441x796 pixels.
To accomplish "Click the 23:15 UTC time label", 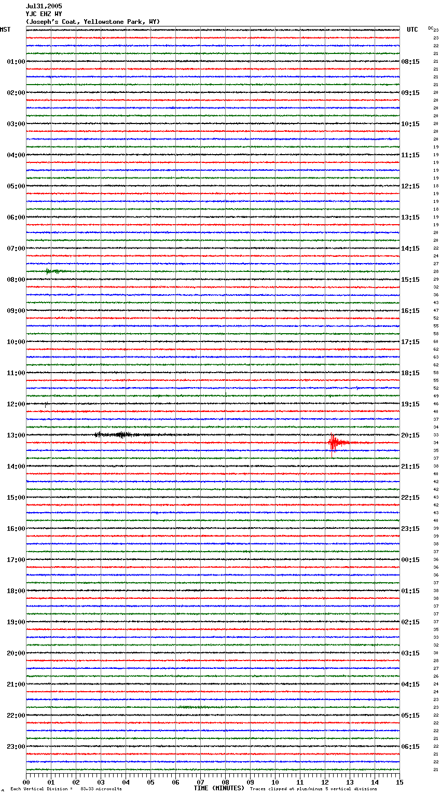I will 410,529.
